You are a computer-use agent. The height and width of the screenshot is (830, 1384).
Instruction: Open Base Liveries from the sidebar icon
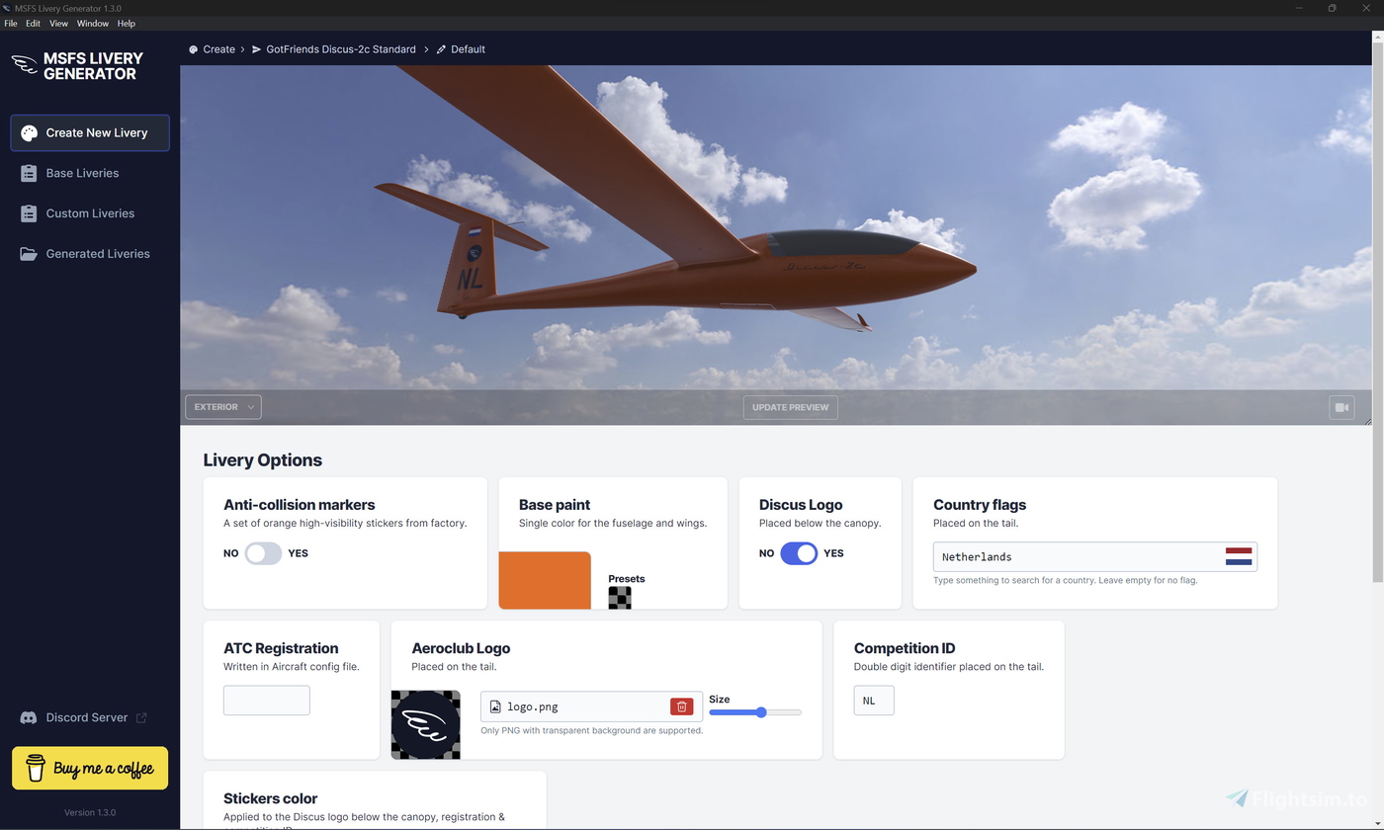point(29,173)
